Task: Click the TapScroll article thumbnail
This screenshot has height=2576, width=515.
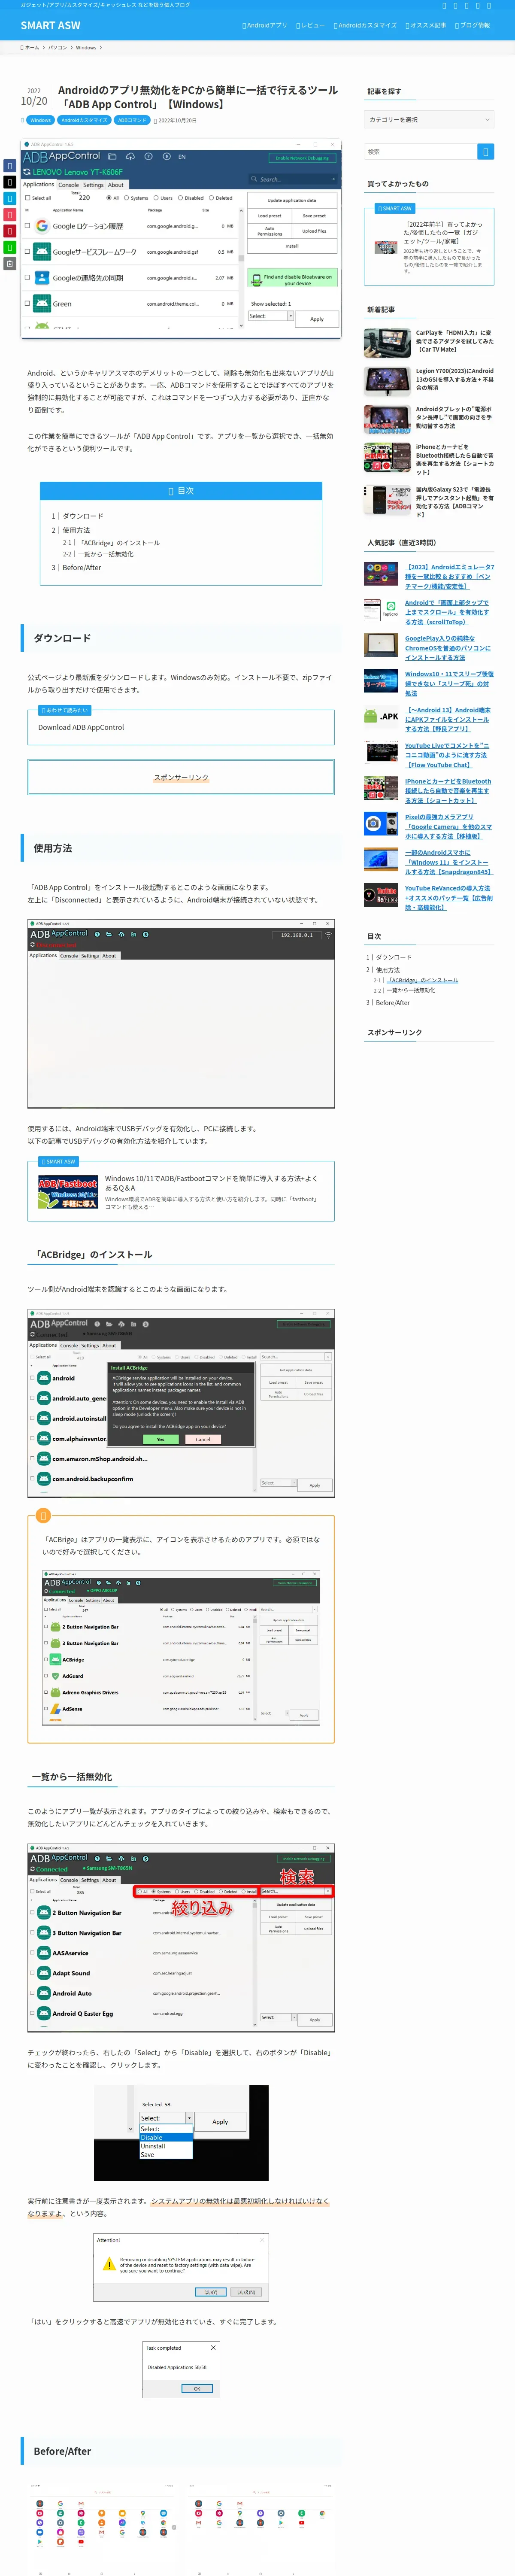Action: 381,610
